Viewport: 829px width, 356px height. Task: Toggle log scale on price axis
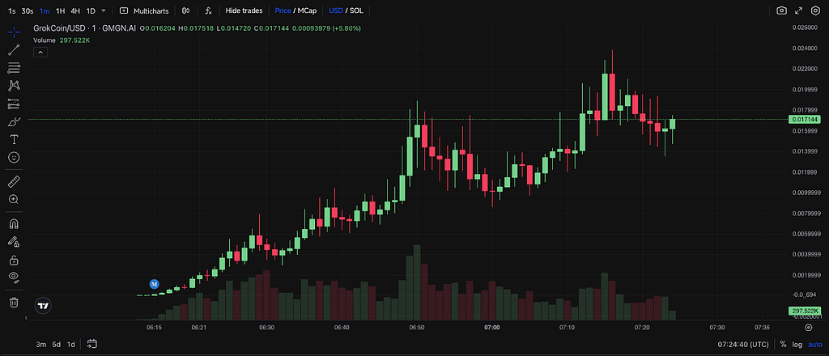797,345
